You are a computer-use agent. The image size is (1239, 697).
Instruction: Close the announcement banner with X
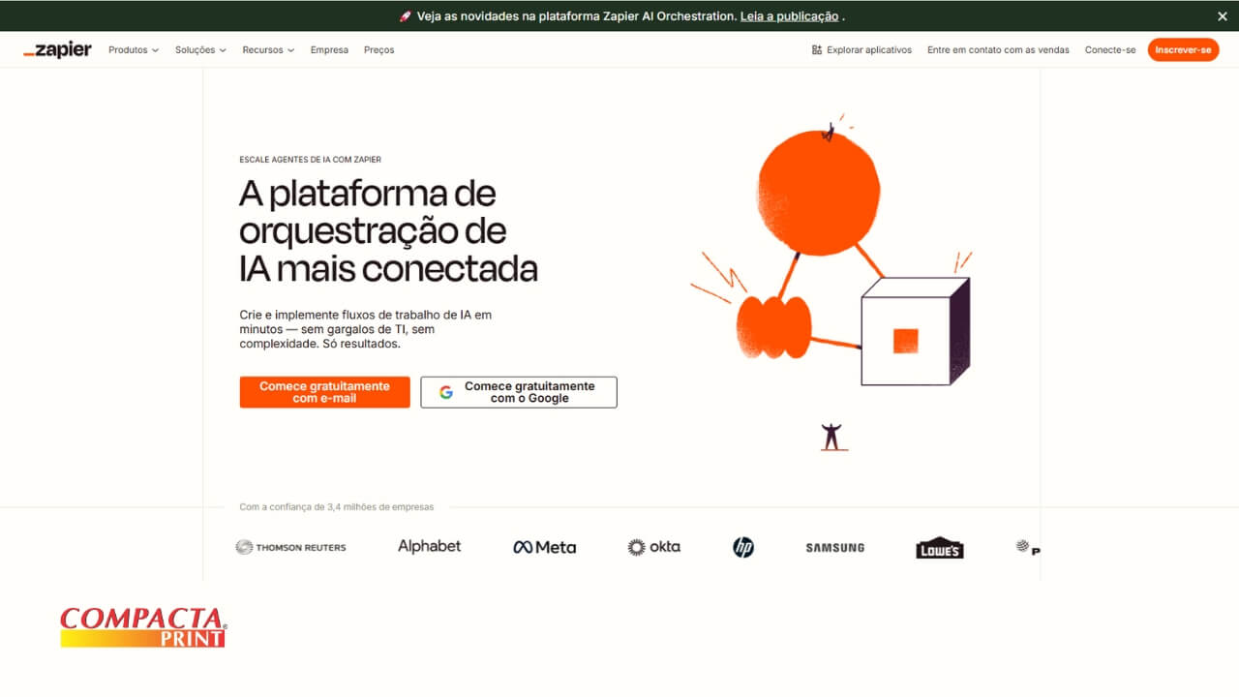[1222, 16]
